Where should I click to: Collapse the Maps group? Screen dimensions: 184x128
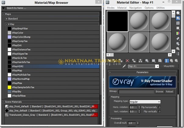coord(4,14)
